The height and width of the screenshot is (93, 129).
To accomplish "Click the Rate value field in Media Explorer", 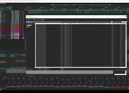I will tap(46, 69).
